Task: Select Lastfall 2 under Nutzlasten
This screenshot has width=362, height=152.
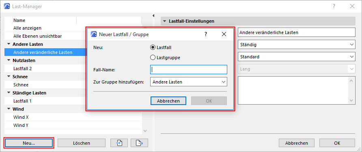Action: pos(45,69)
